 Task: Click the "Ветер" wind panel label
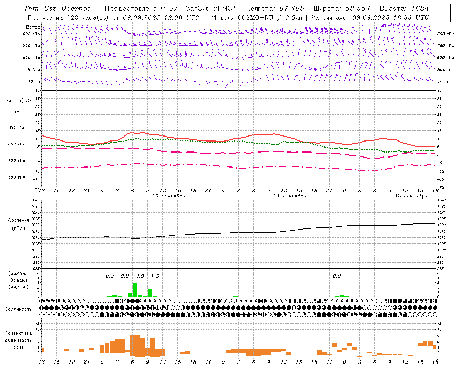coord(33,27)
